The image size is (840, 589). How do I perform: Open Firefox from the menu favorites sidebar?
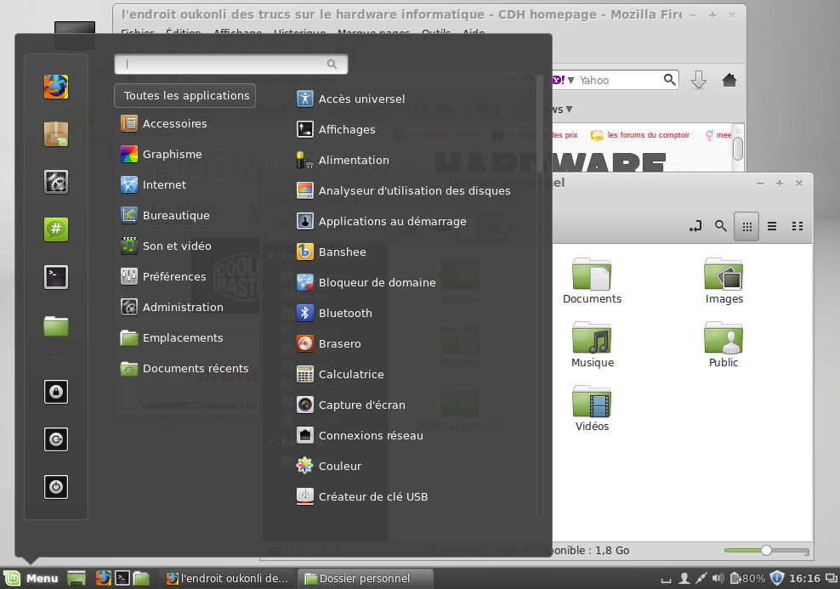click(55, 86)
